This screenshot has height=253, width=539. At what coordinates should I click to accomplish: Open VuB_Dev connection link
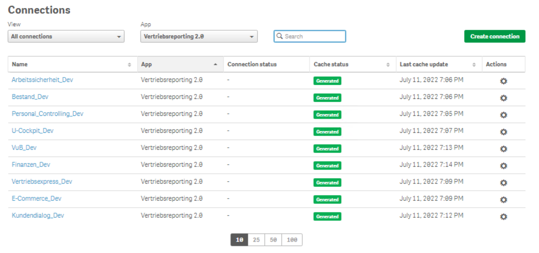click(x=24, y=148)
